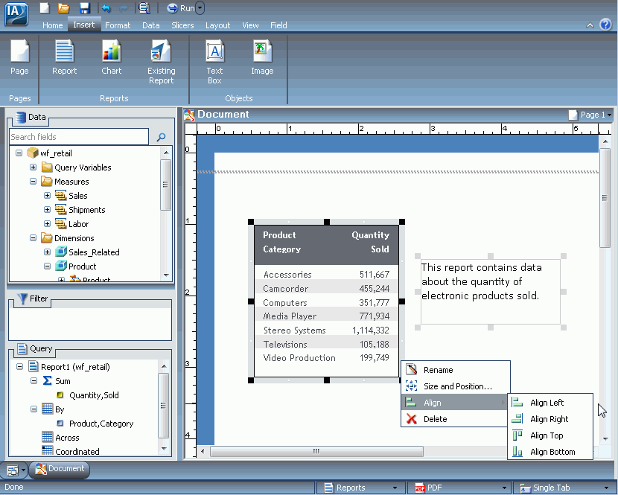Run the report
The width and height of the screenshot is (618, 495).
point(180,8)
